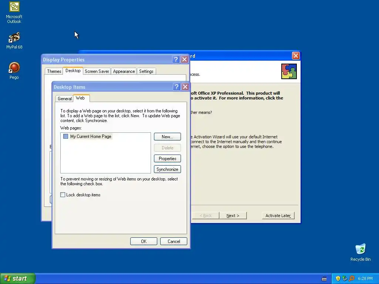Click the security shield tray icon

tap(338, 278)
